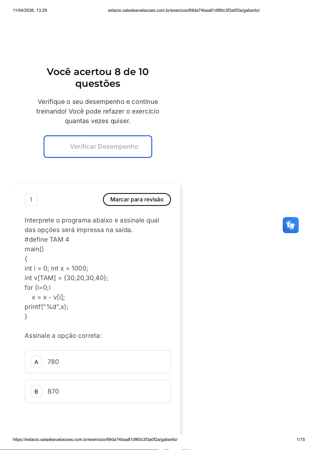Click the printf code line
This screenshot has height=450, width=318.
click(46, 307)
